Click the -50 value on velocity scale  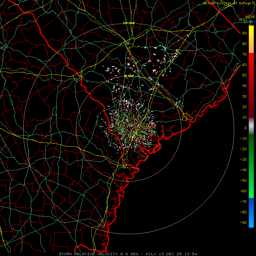point(243,181)
